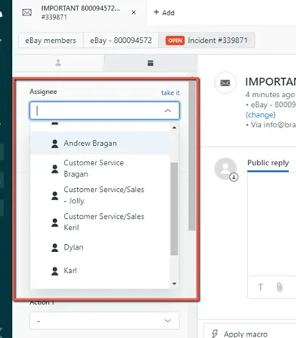Click the user avatar beside the reply
The image size is (296, 338).
[225, 169]
